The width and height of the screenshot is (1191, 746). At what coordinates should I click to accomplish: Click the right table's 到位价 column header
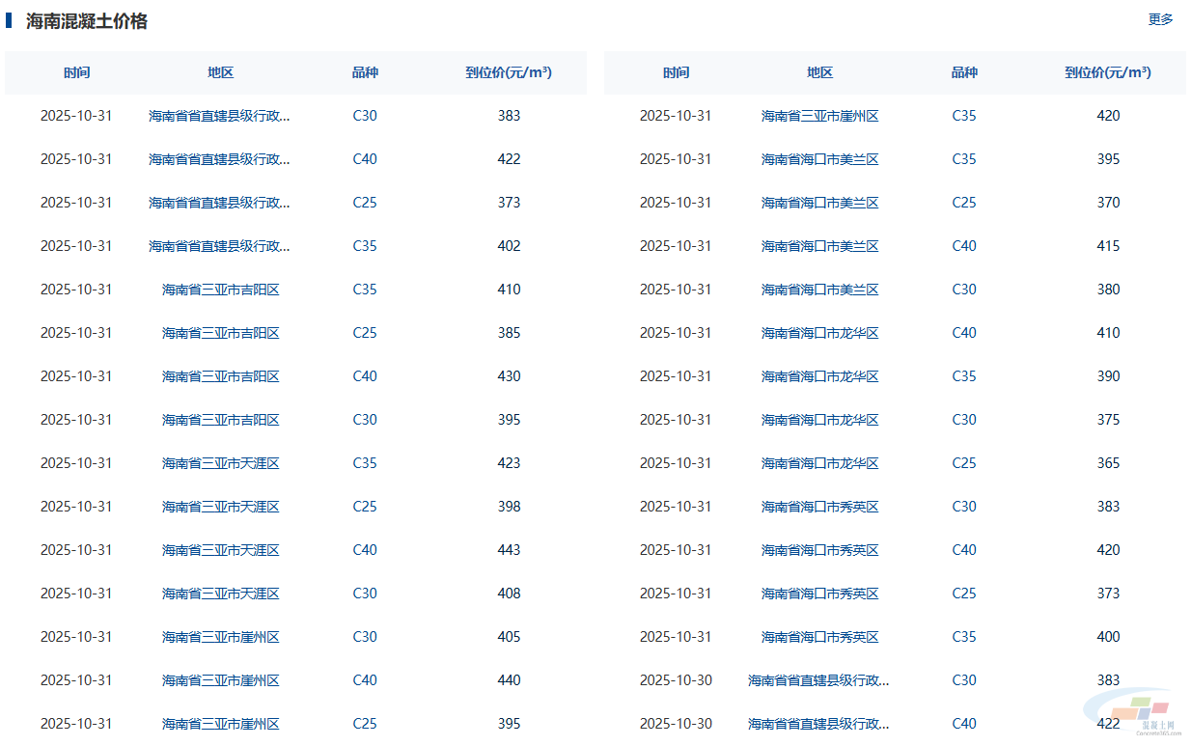click(1107, 72)
